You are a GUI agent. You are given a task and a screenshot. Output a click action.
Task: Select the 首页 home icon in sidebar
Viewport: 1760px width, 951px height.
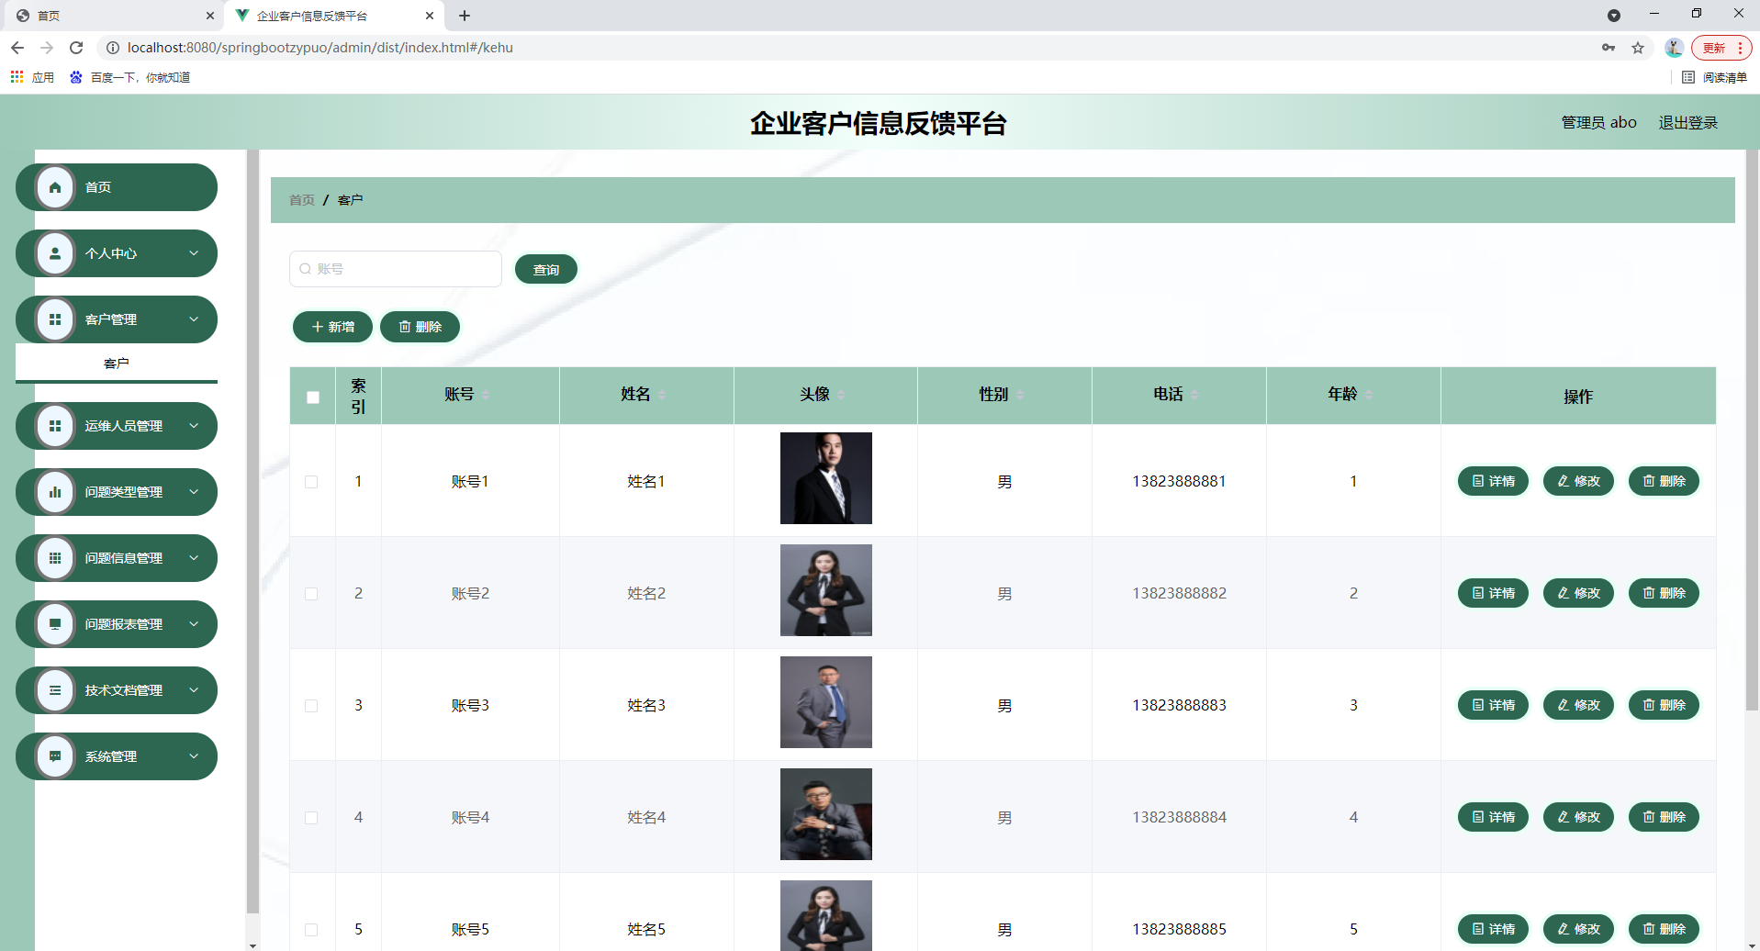55,186
